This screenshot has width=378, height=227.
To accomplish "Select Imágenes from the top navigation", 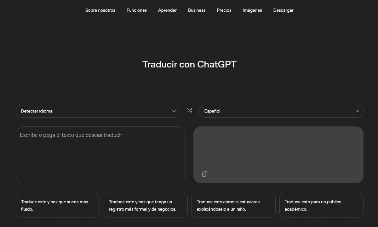I will [x=252, y=10].
